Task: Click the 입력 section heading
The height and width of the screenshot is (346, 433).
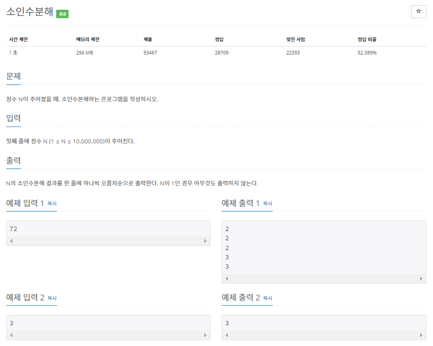Action: [x=14, y=118]
